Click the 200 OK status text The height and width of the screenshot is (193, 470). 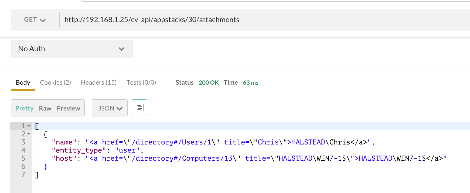pyautogui.click(x=209, y=82)
